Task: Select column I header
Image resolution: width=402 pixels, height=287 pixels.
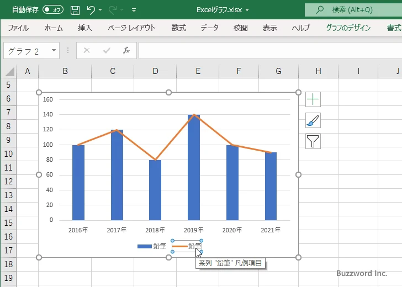Action: pos(358,71)
